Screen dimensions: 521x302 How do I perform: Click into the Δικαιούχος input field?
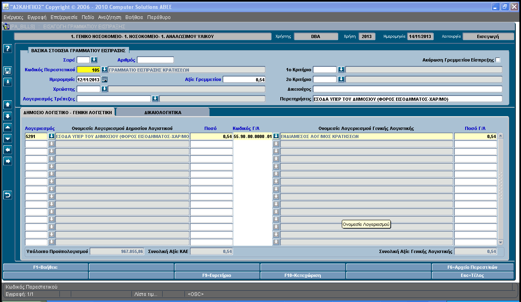point(408,89)
